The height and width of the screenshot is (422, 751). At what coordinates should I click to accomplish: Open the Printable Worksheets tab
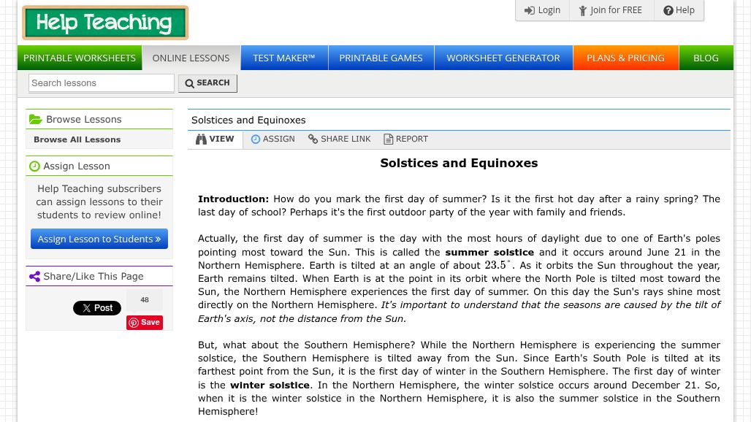tap(80, 58)
